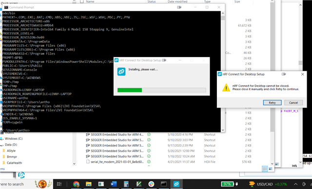This screenshot has height=189, width=312.
Task: Click sync status icon for 9/10/2020 SEGGER row
Action: point(149,140)
